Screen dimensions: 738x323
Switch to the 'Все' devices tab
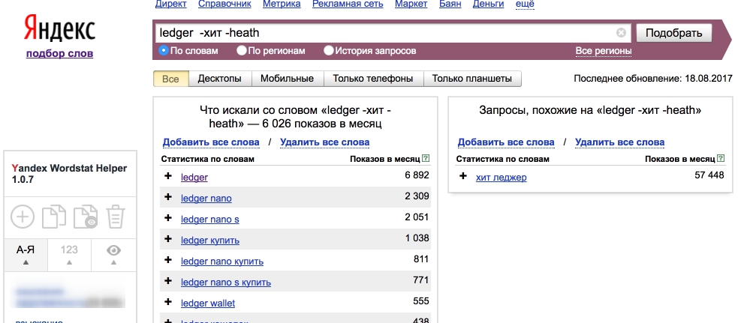171,79
